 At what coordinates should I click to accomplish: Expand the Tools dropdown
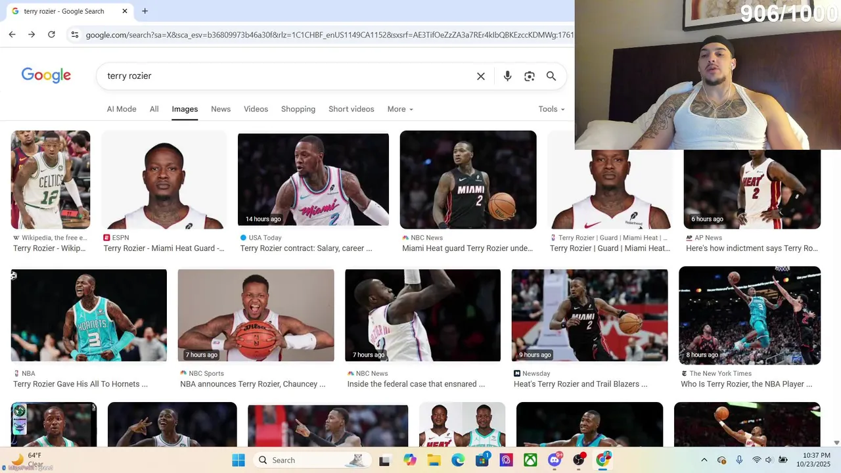pyautogui.click(x=551, y=109)
